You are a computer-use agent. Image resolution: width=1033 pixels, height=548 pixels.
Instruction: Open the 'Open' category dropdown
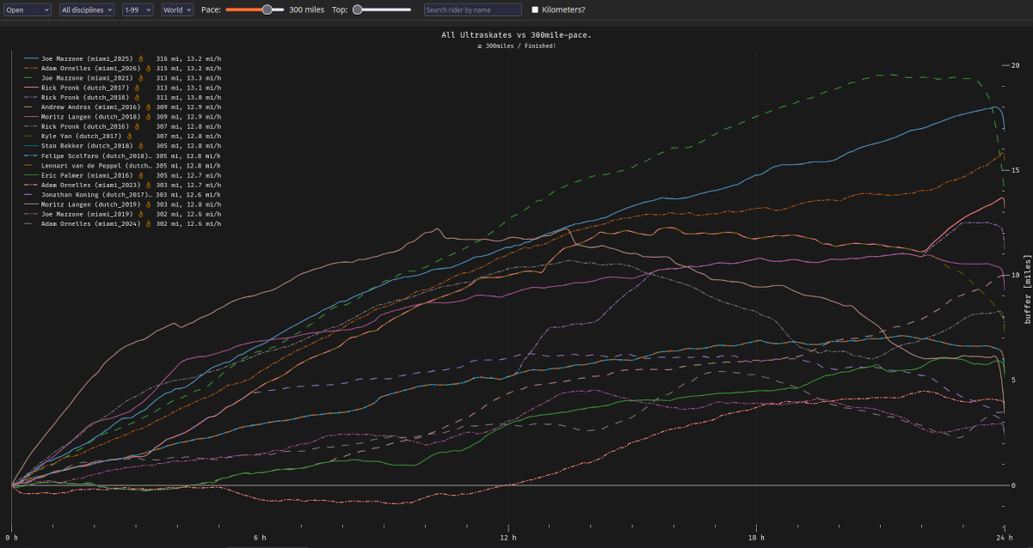(x=28, y=10)
